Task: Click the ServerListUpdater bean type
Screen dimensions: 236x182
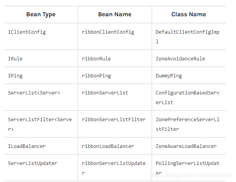Action: click(32, 163)
